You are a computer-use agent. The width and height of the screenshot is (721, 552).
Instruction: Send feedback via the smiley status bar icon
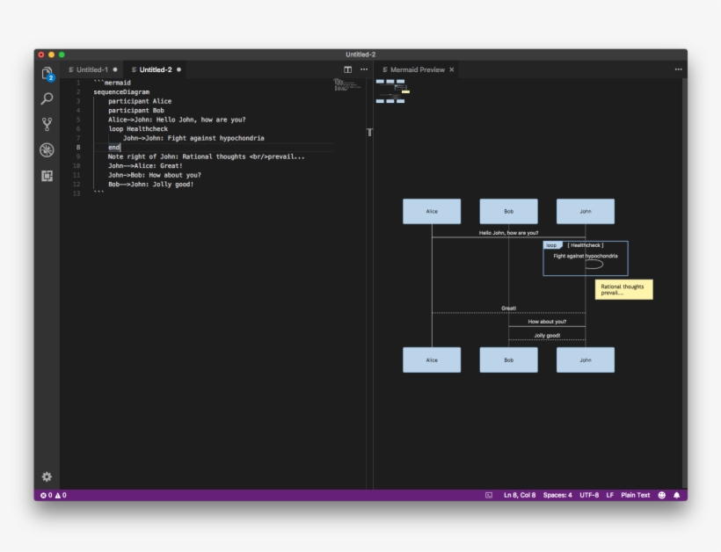659,495
